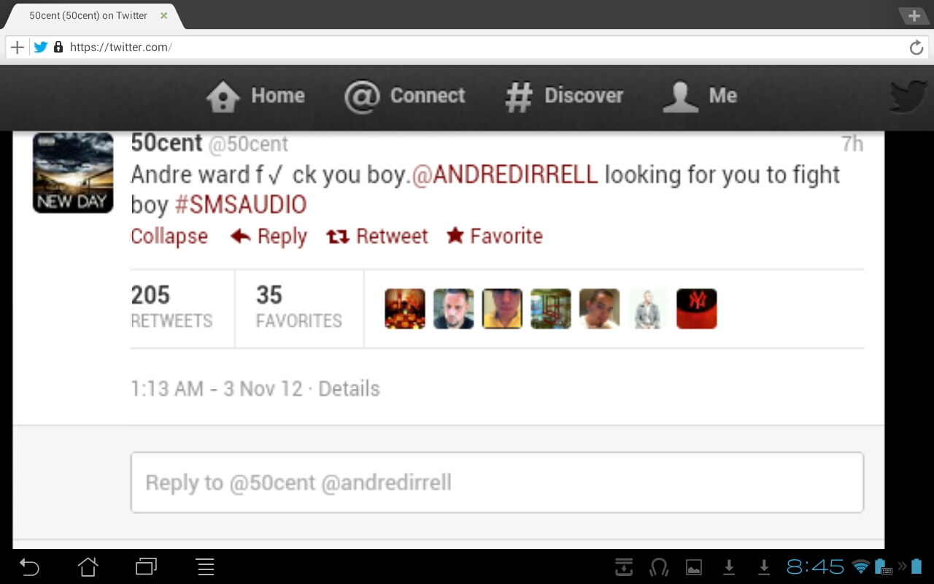Open the Home navigation tab
The width and height of the screenshot is (934, 584).
(255, 96)
